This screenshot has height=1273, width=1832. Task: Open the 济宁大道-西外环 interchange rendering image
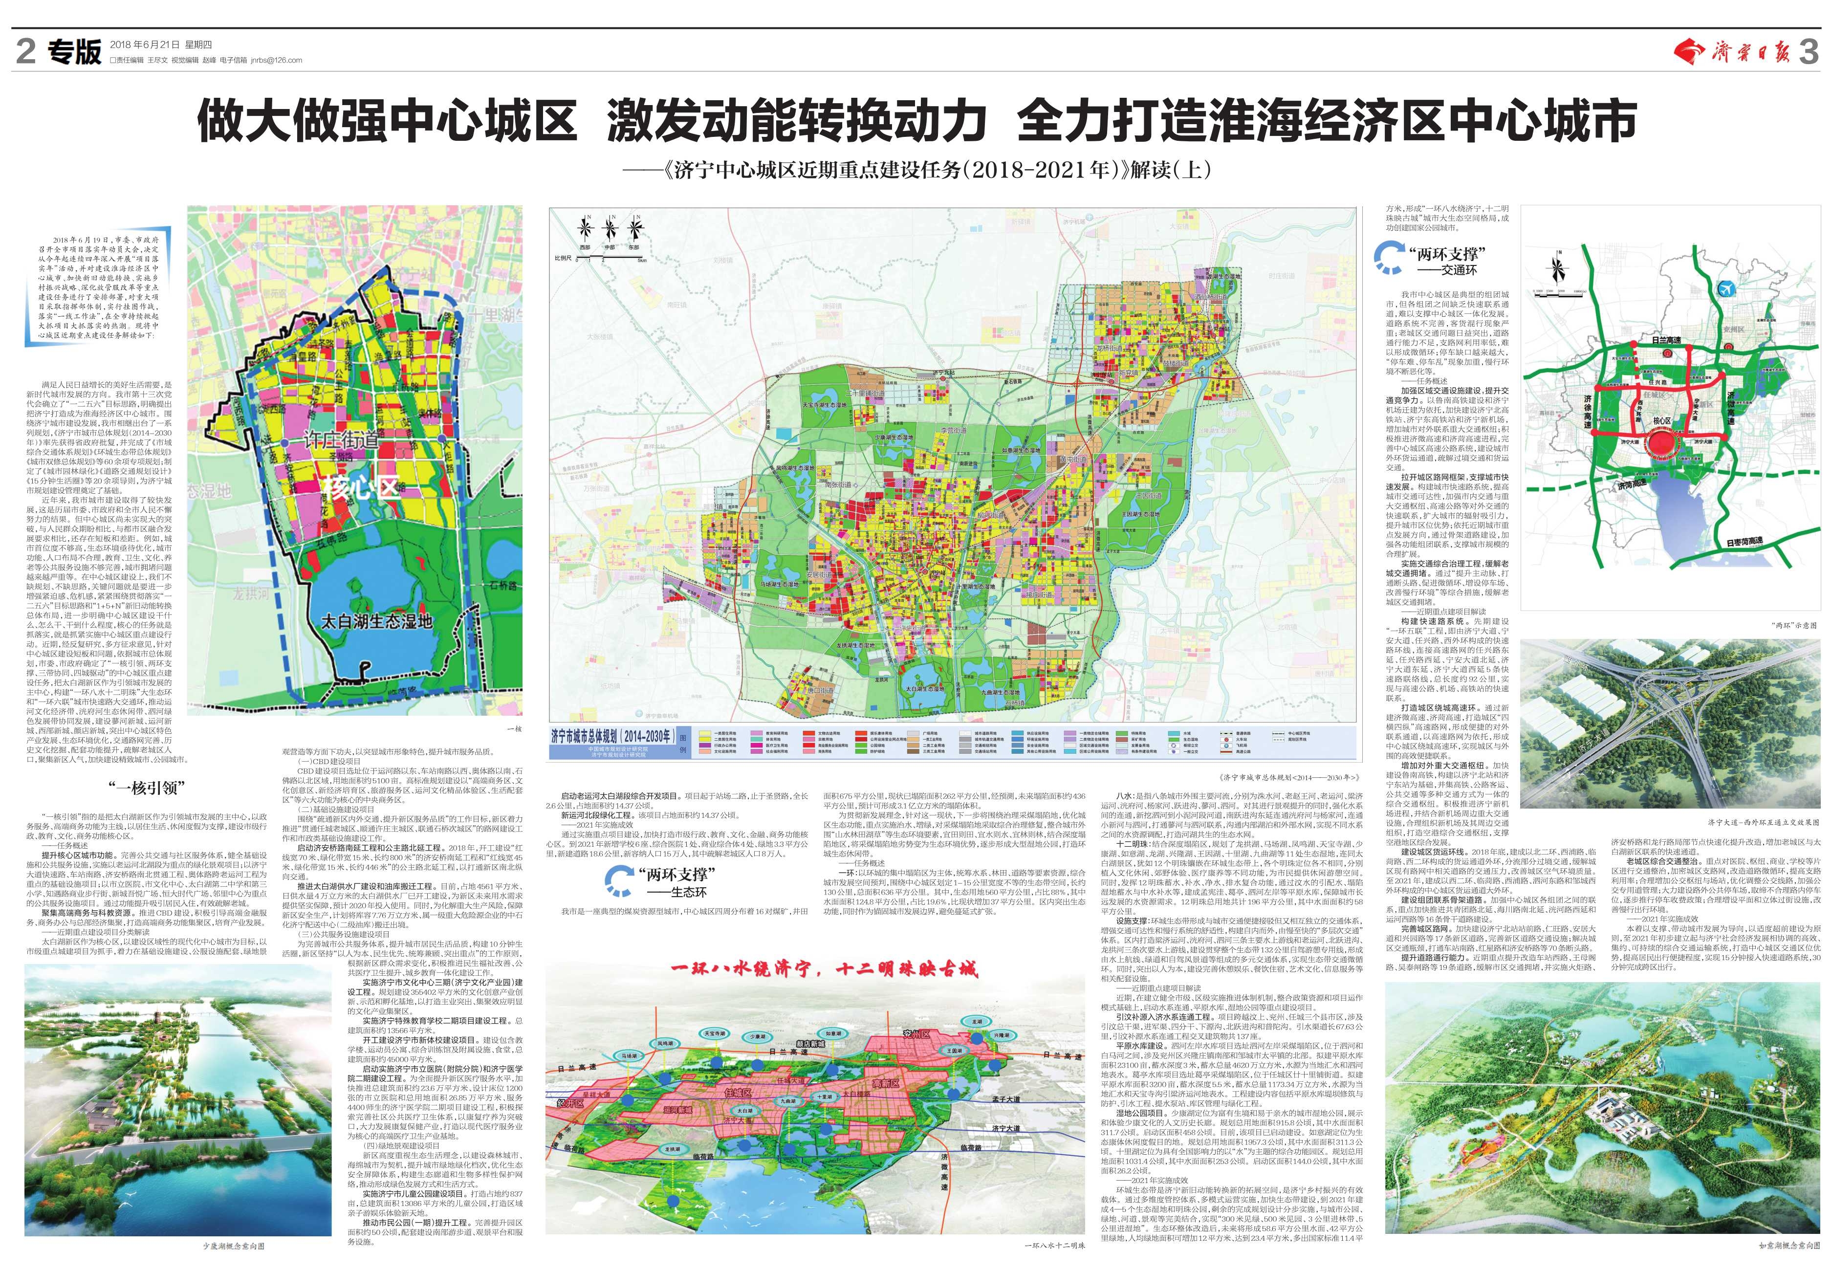[1670, 724]
